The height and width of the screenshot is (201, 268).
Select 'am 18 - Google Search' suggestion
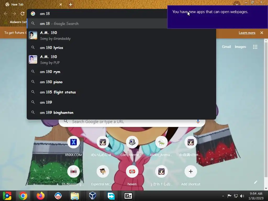coord(97,24)
